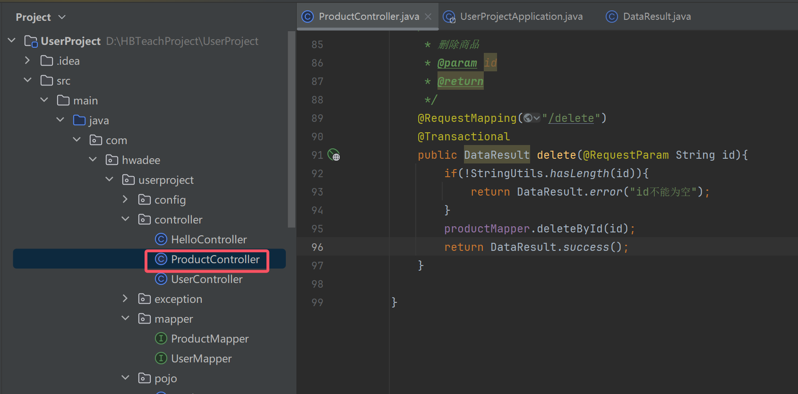Click the config package icon
Viewport: 798px width, 394px height.
145,199
